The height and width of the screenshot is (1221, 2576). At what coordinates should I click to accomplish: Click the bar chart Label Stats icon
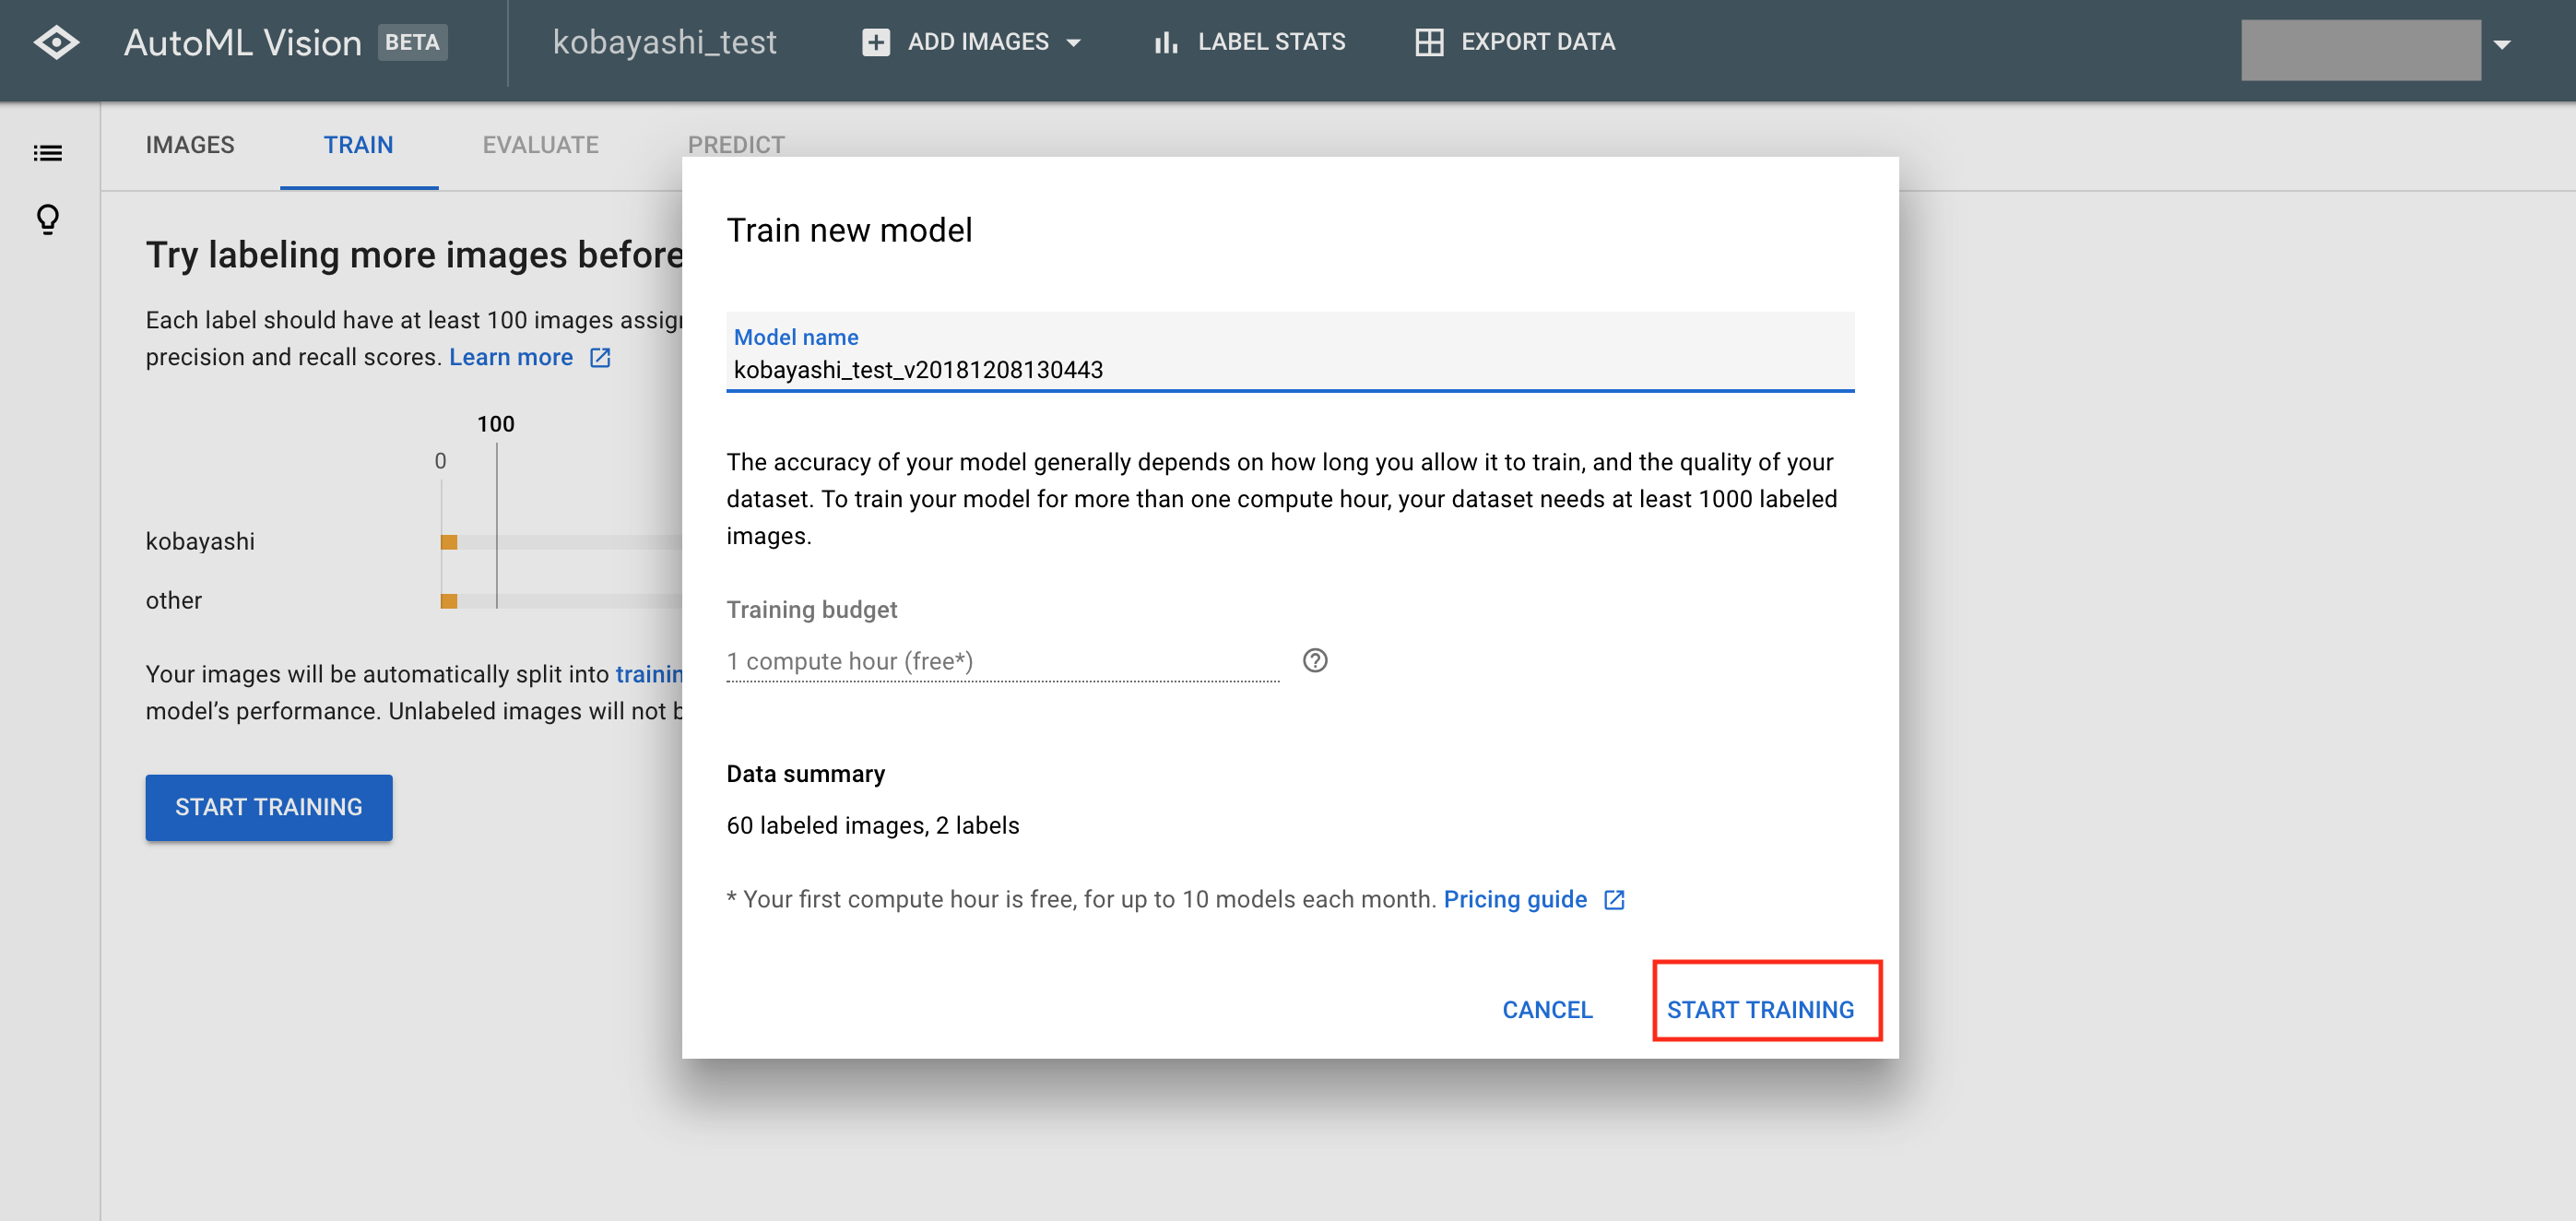(1164, 42)
